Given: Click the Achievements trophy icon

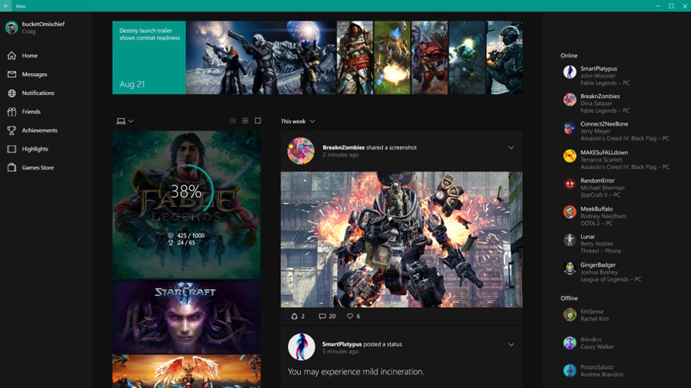Looking at the screenshot, I should pyautogui.click(x=12, y=130).
